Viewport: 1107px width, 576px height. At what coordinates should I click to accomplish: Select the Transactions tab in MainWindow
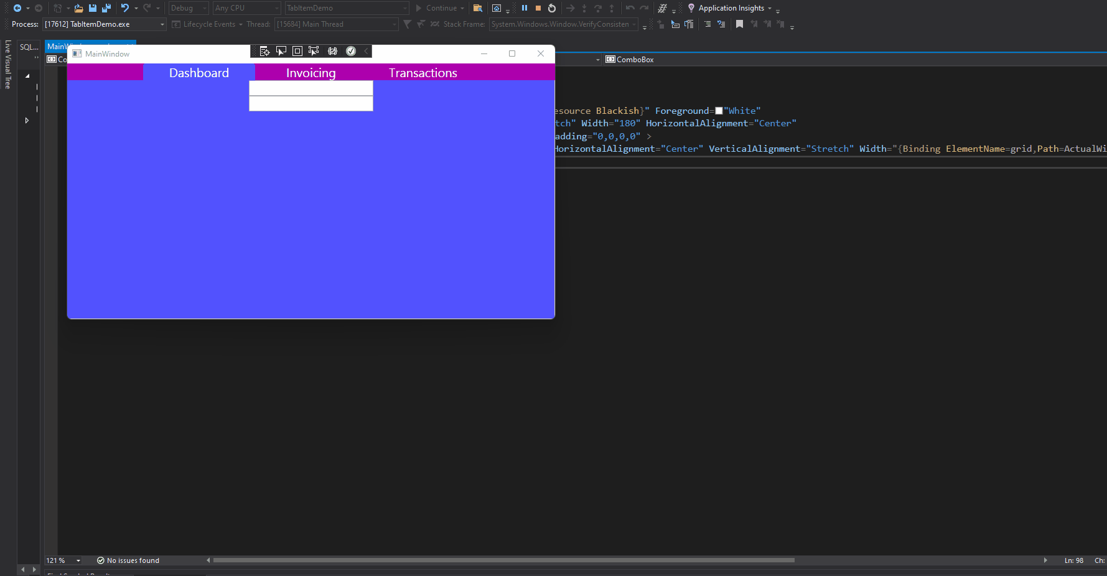coord(423,73)
